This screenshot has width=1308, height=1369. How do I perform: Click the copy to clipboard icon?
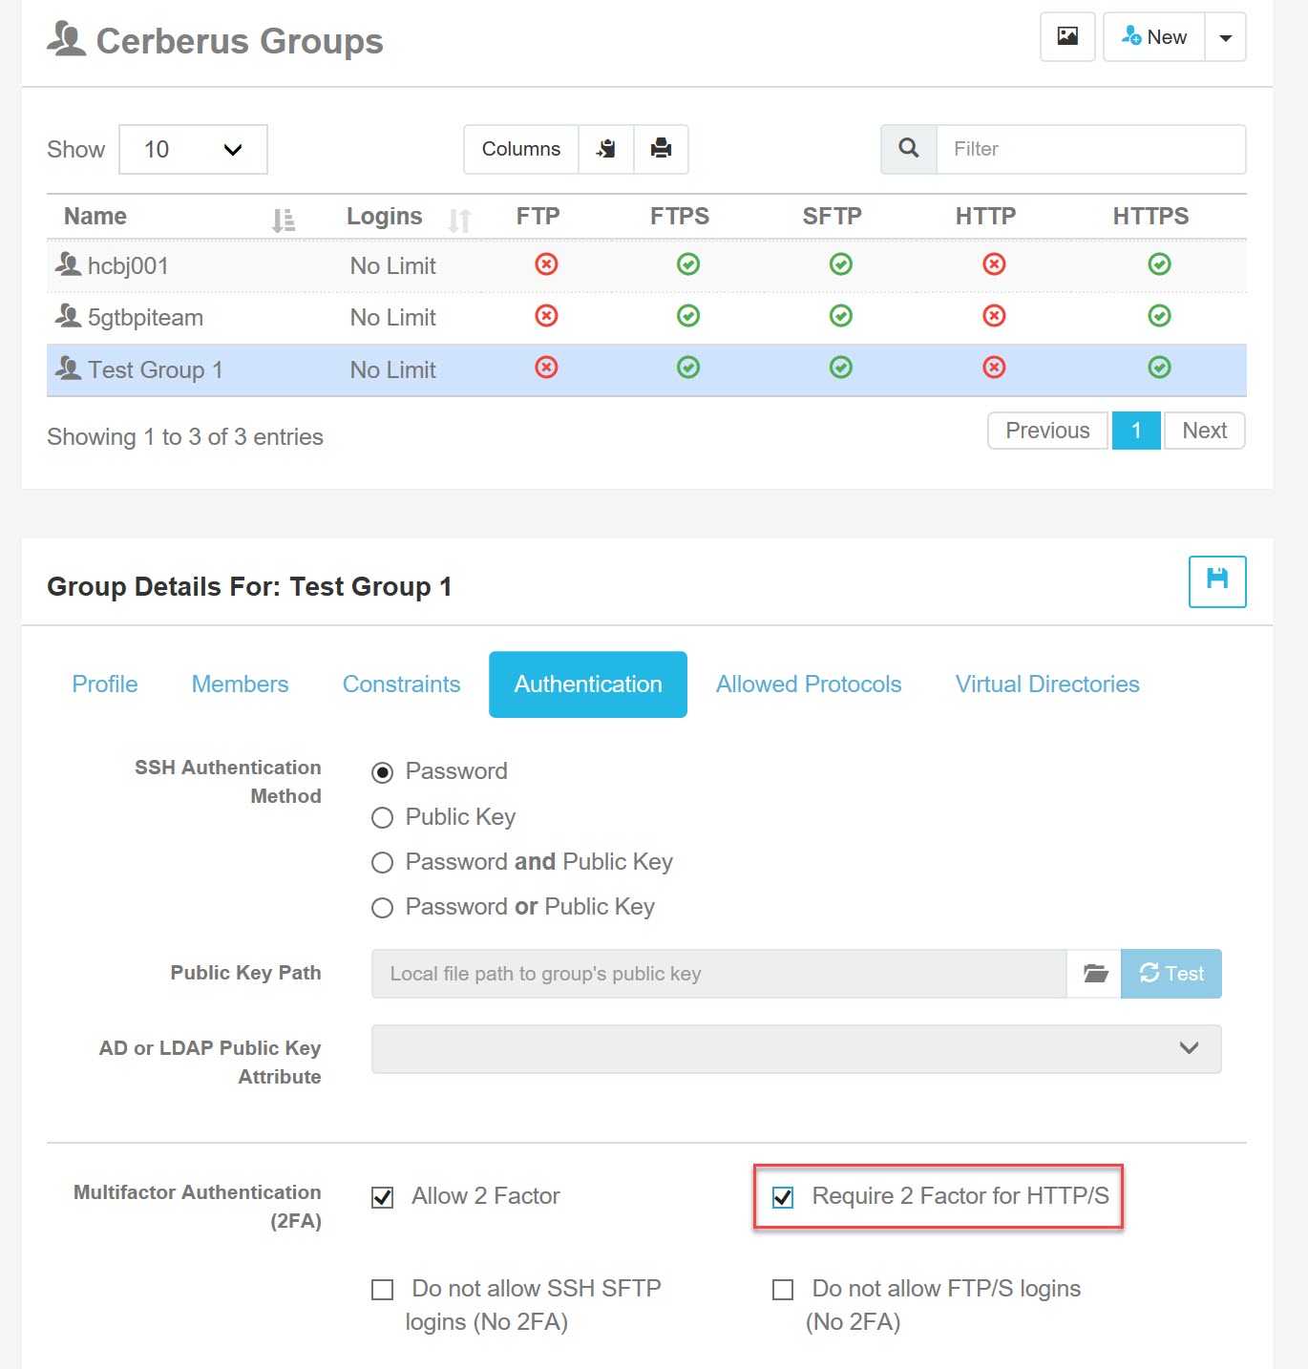(x=606, y=149)
